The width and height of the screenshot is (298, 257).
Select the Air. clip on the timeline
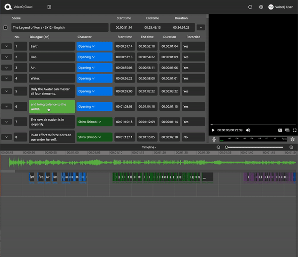click(48, 177)
